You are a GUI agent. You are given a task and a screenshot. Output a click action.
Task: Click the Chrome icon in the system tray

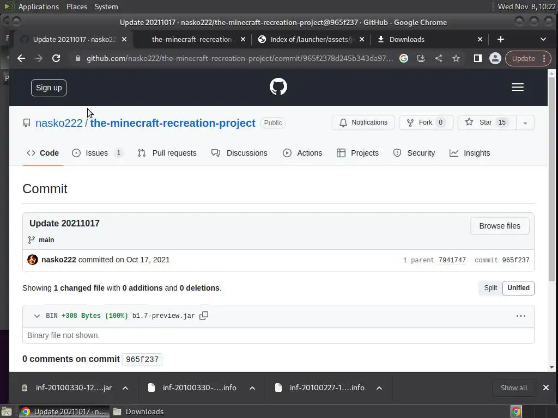[x=516, y=411]
